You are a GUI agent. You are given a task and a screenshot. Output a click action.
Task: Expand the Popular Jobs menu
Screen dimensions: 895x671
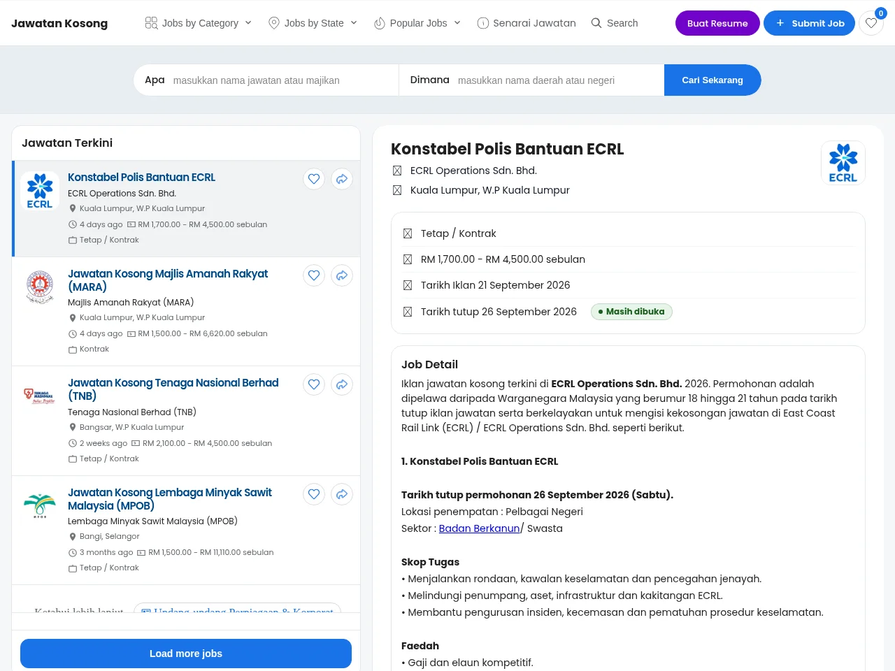pos(417,23)
